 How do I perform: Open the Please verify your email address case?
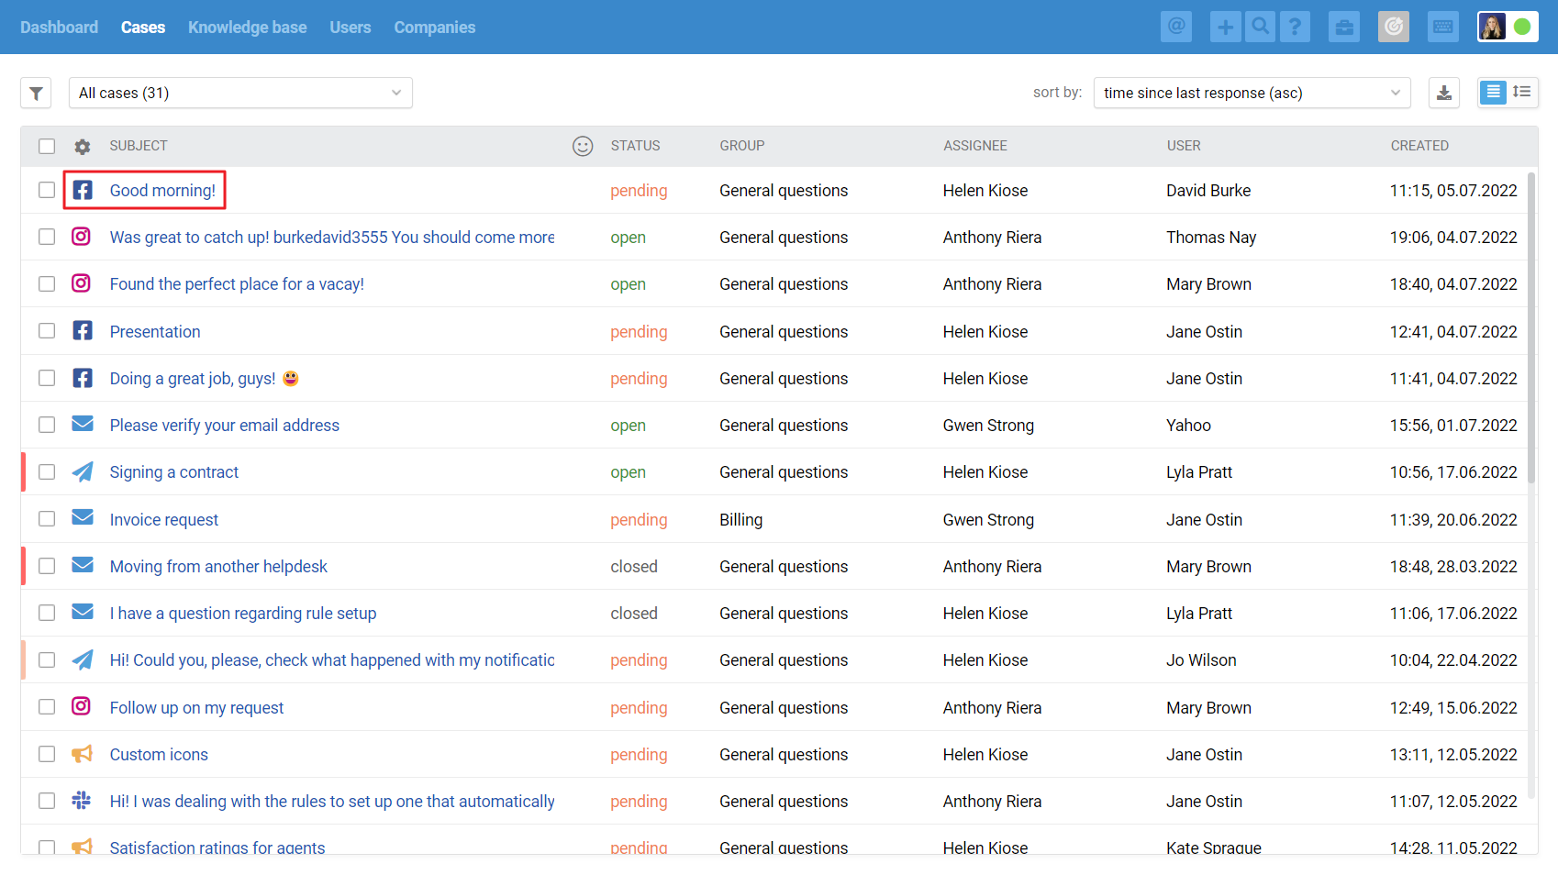point(225,426)
